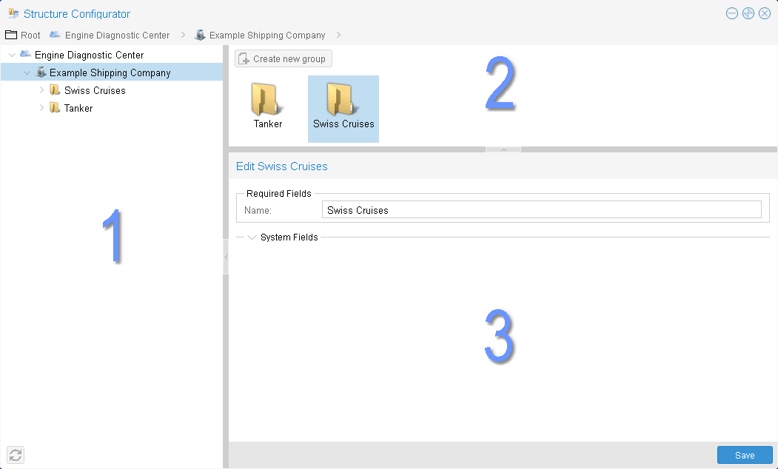Click the Swiss Cruises folder icon in tree
The height and width of the screenshot is (469, 778).
[x=55, y=90]
